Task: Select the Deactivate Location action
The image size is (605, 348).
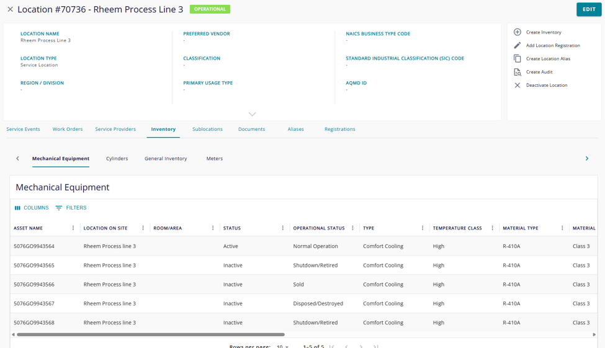Action: coord(546,85)
